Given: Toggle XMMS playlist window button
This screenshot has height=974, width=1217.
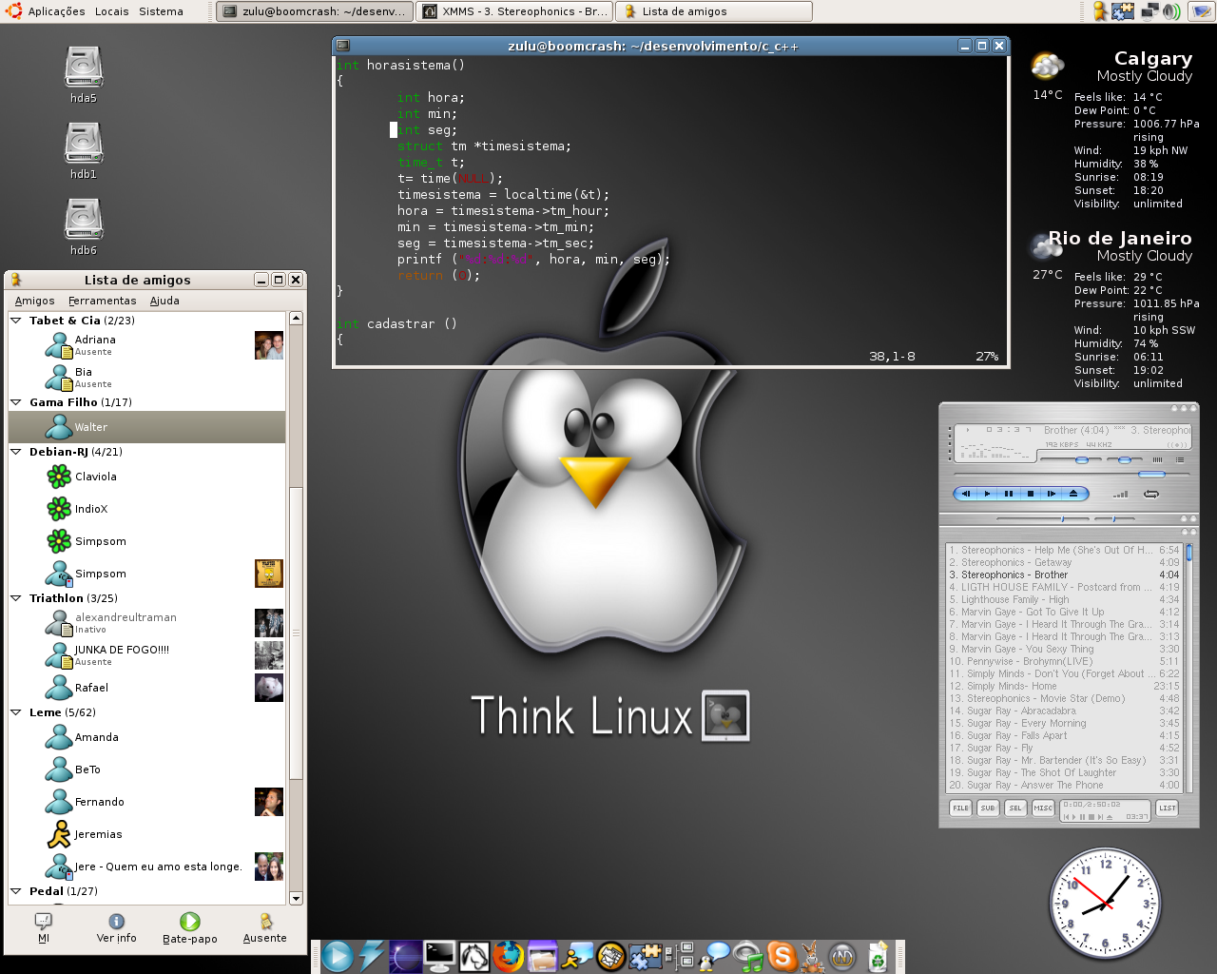Looking at the screenshot, I should pyautogui.click(x=1180, y=459).
